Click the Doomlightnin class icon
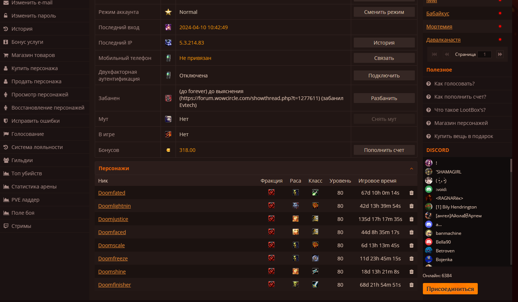Viewport: 518px width, 302px height. click(315, 206)
